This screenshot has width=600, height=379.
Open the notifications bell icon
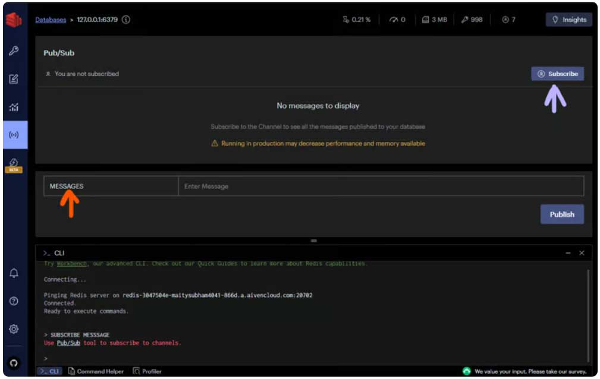[14, 273]
